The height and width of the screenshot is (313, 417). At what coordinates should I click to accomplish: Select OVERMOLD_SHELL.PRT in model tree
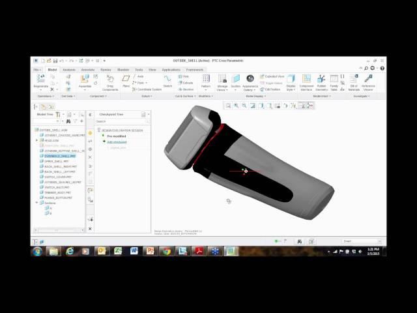pos(60,156)
